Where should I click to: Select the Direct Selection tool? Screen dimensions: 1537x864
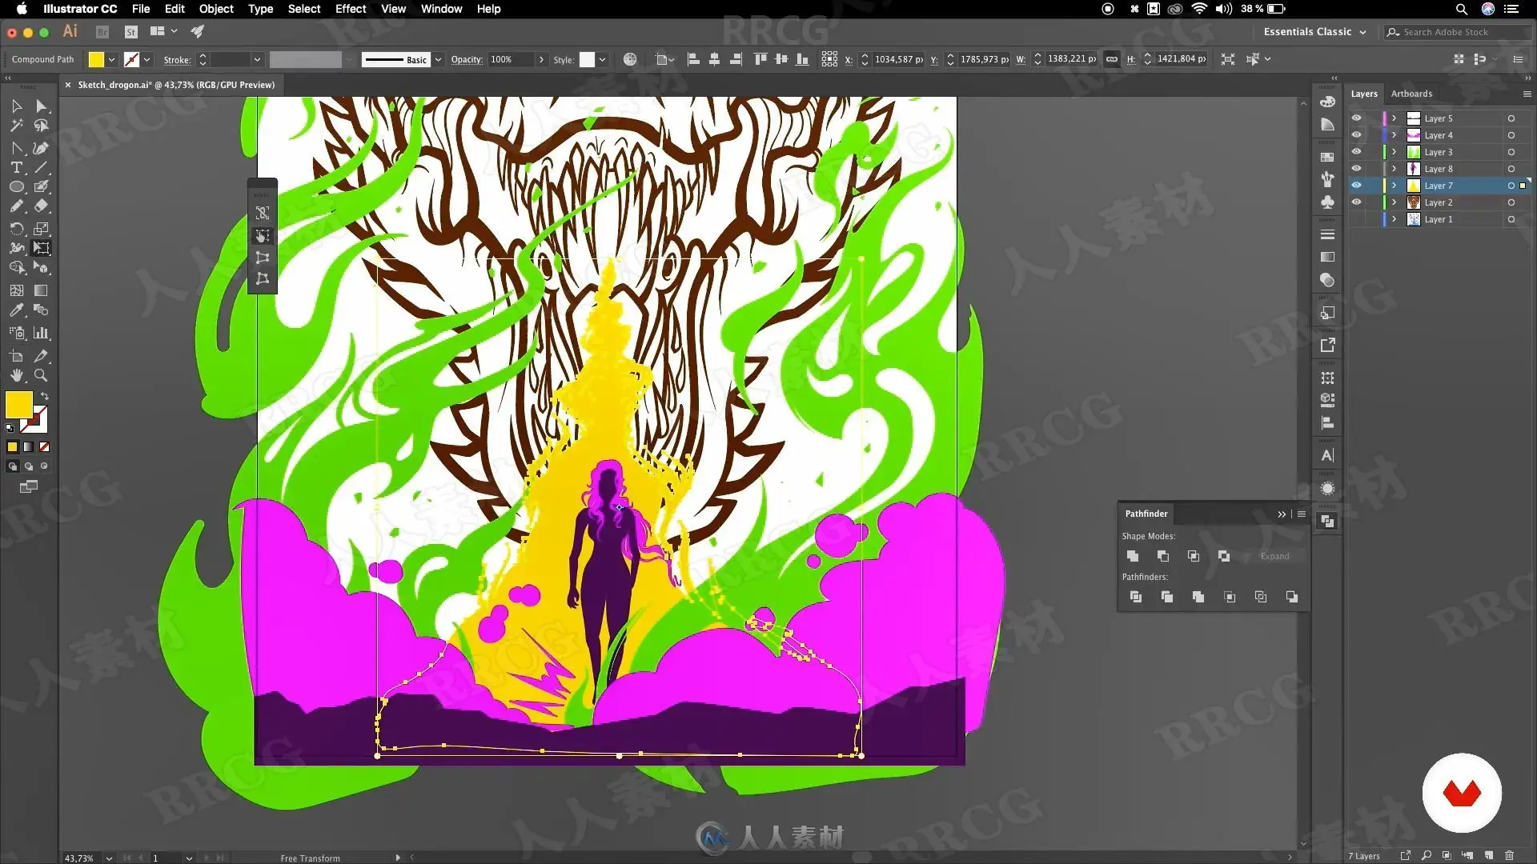point(41,106)
